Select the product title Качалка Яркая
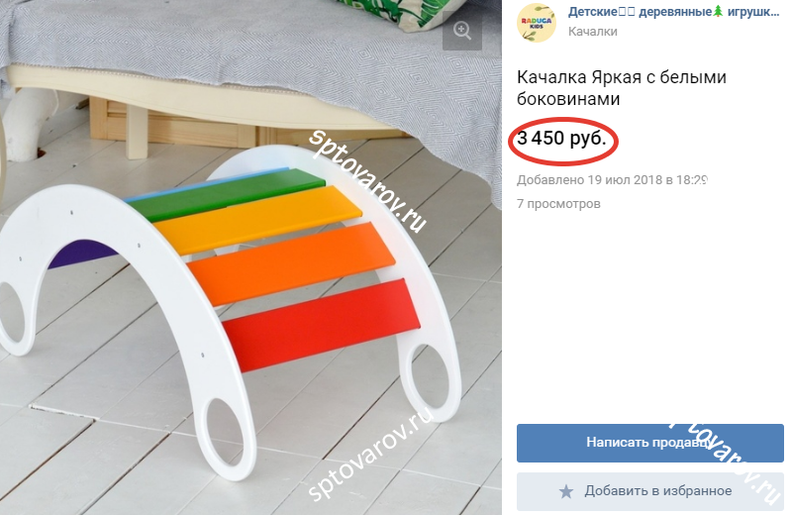Viewport: 791px width, 515px height. pos(622,88)
